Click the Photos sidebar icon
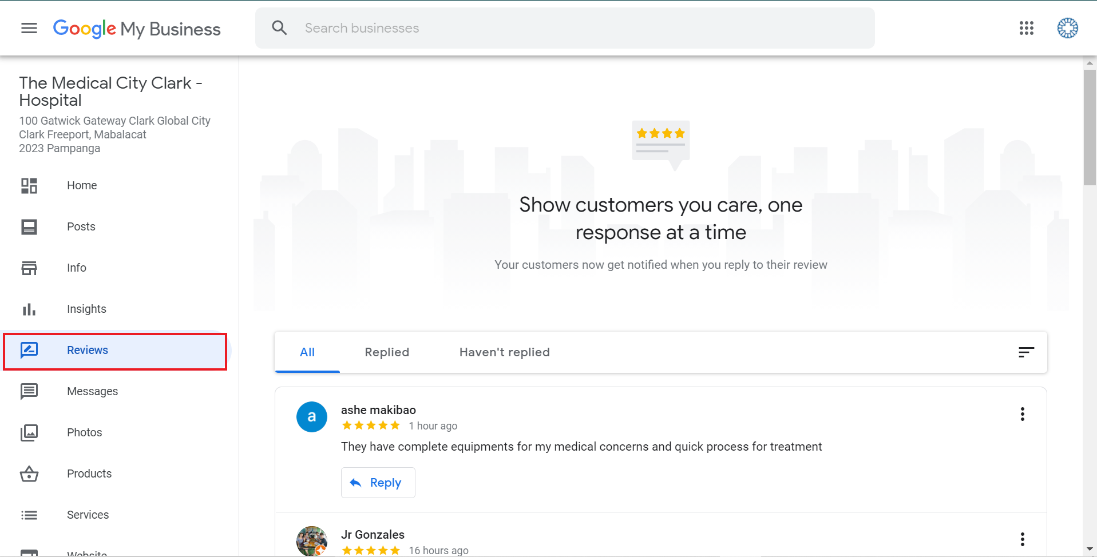 [x=29, y=433]
